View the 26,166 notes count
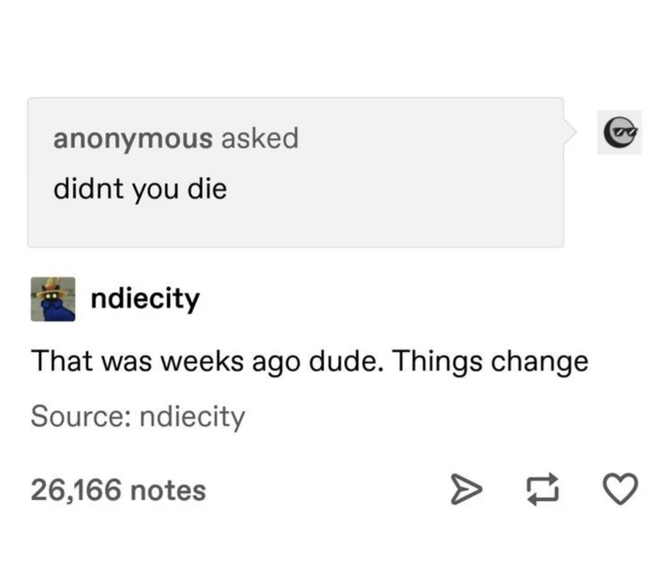This screenshot has width=651, height=568. point(118,490)
